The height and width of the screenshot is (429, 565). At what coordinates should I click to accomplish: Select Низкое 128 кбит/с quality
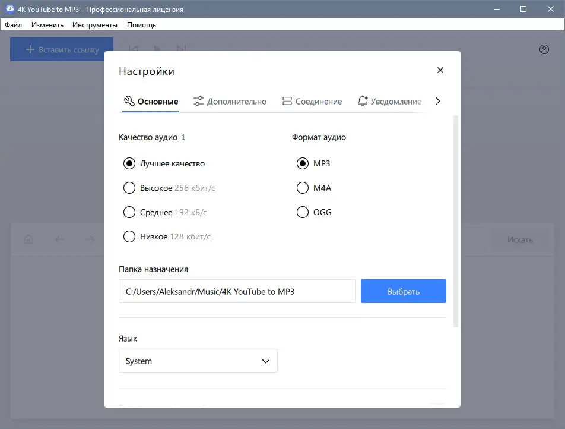click(167, 236)
